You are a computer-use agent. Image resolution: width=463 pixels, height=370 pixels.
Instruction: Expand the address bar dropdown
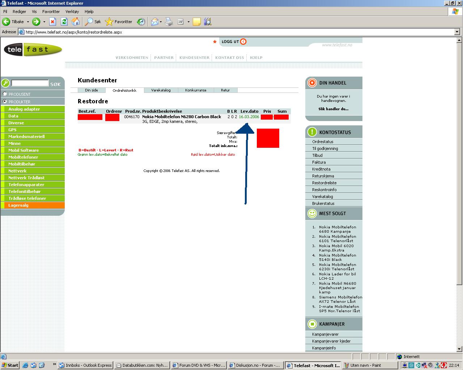point(457,32)
